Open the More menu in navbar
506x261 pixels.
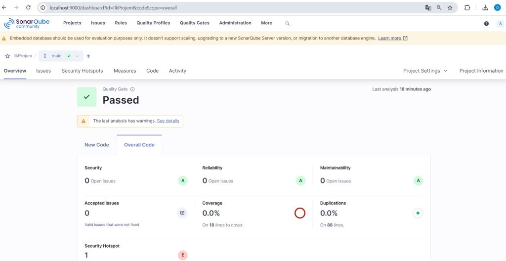(x=266, y=23)
